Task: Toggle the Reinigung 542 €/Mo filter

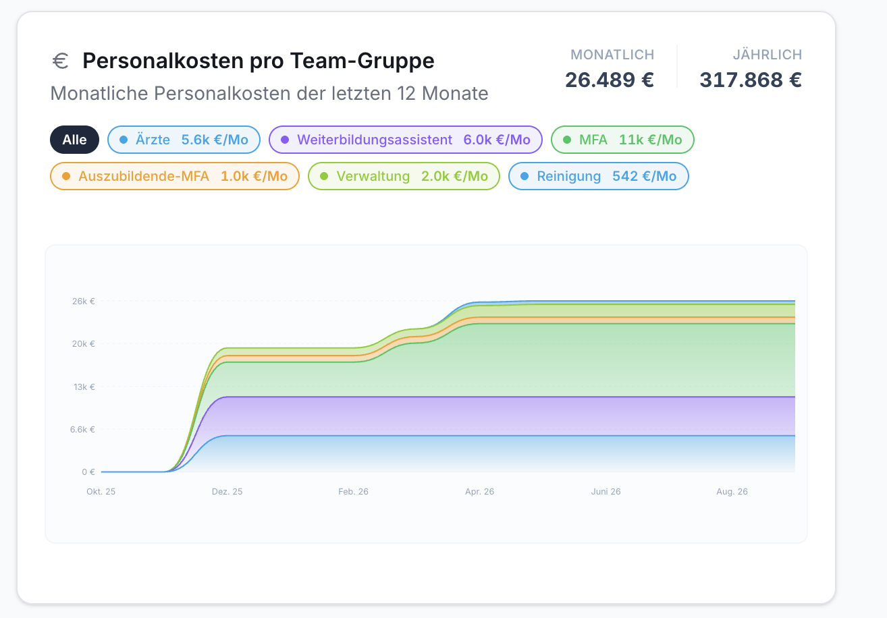Action: (599, 176)
